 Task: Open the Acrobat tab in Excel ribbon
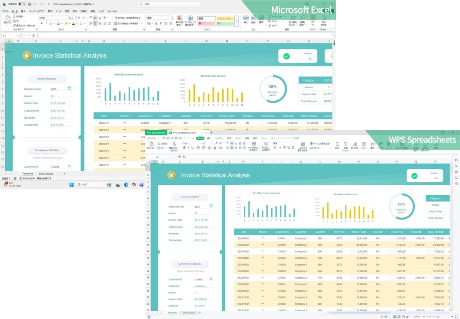(x=112, y=11)
